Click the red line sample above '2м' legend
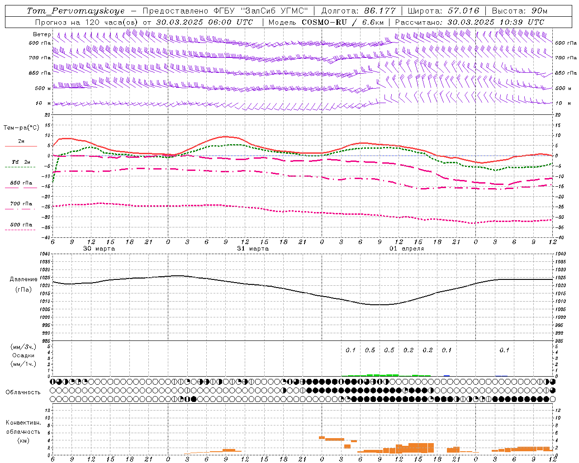Image resolution: width=579 pixels, height=463 pixels. coord(21,146)
